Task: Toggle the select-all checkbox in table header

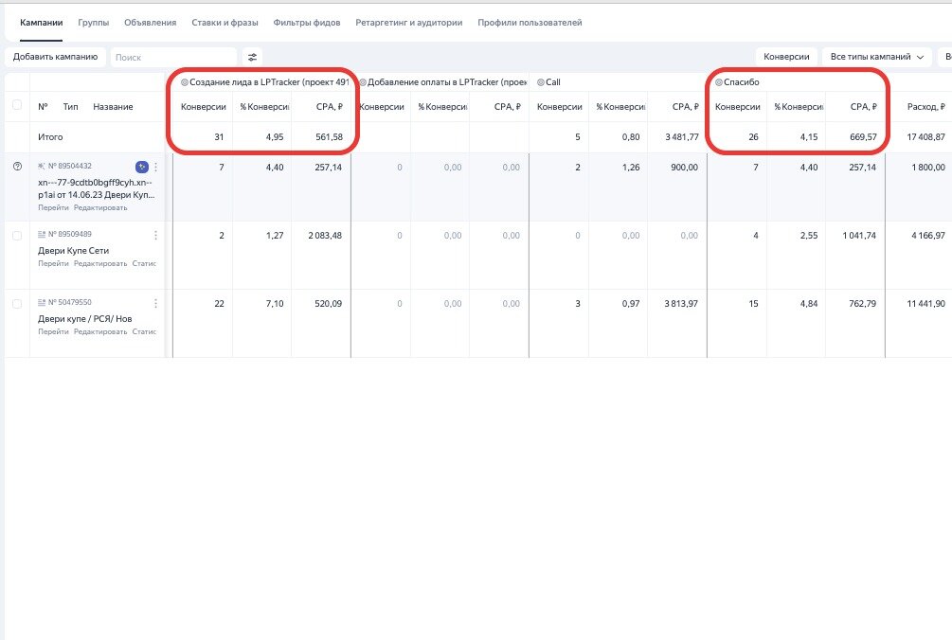Action: point(17,106)
